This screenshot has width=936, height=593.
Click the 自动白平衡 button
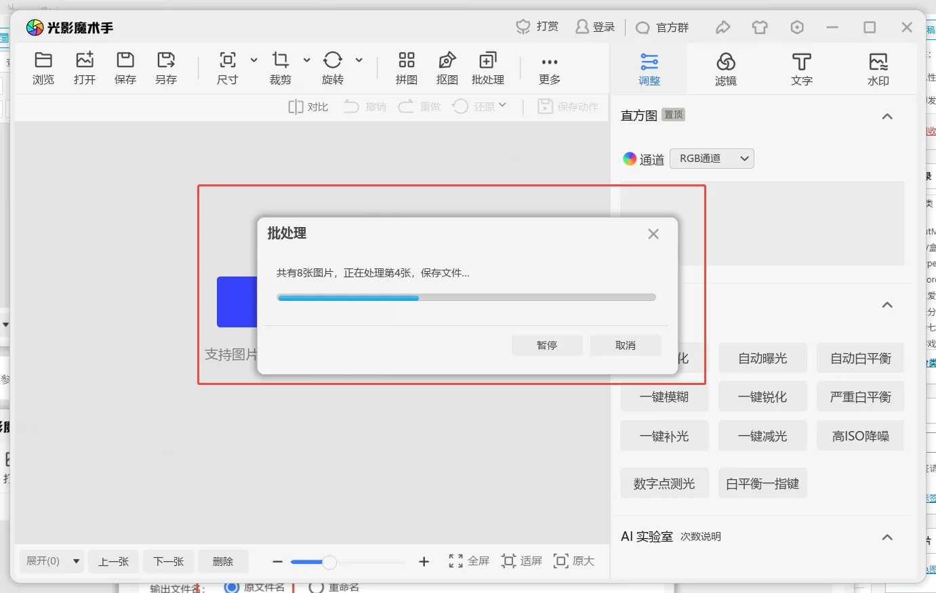click(x=861, y=358)
